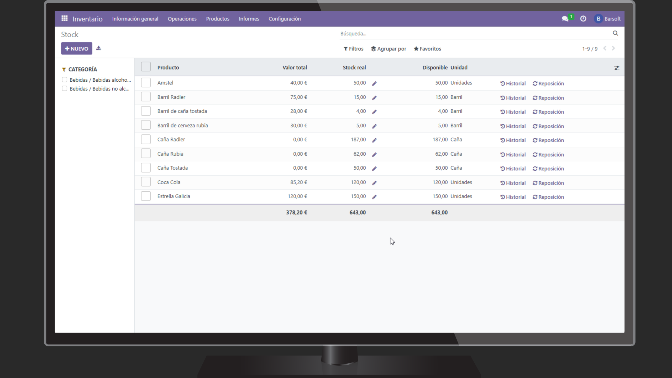The image size is (672, 378).
Task: Click the search magnifier icon
Action: point(615,33)
